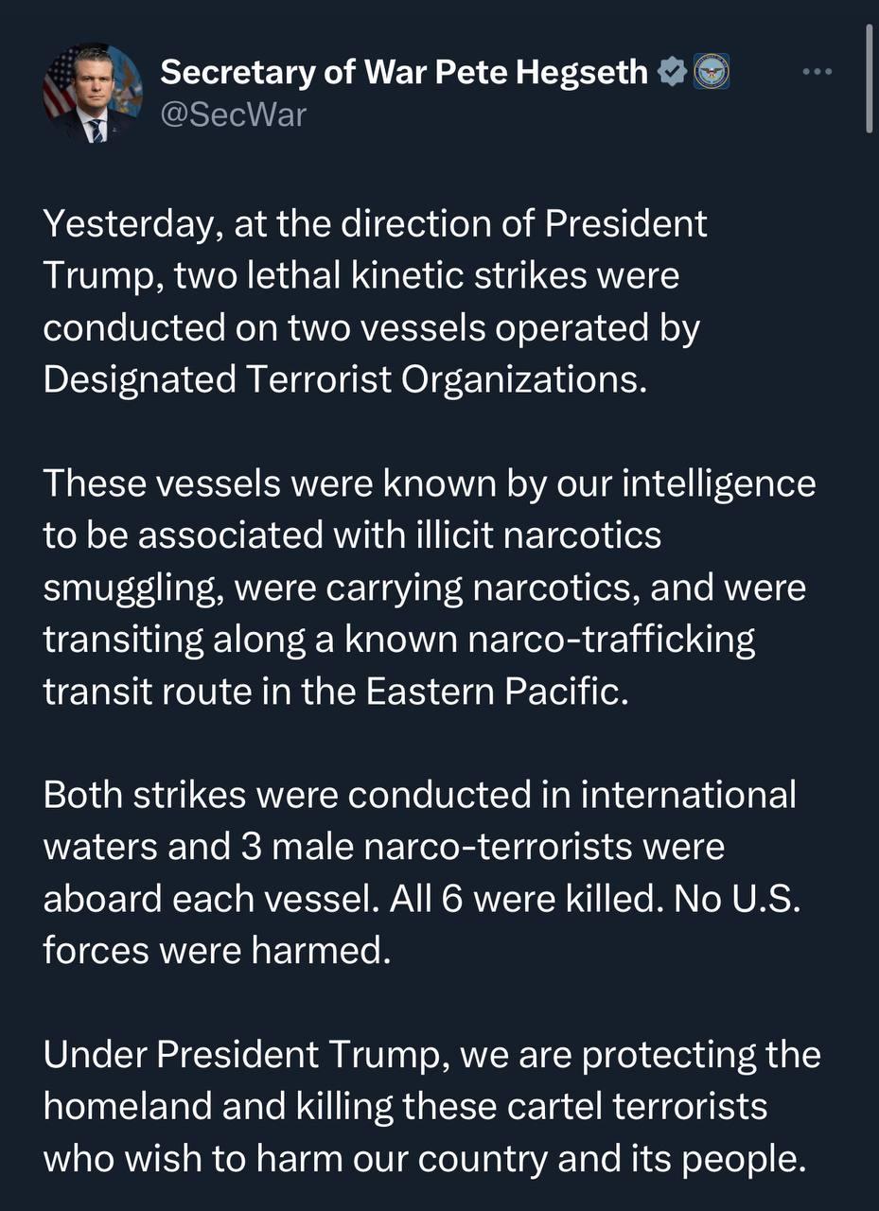This screenshot has height=1211, width=879.
Task: Click the word "international" in the third paragraph
Action: pos(688,795)
